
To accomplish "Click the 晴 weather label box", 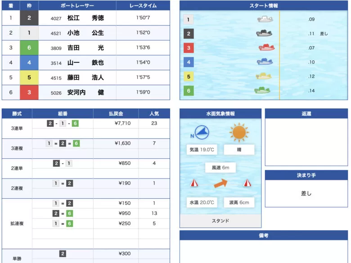I will click(x=239, y=150).
